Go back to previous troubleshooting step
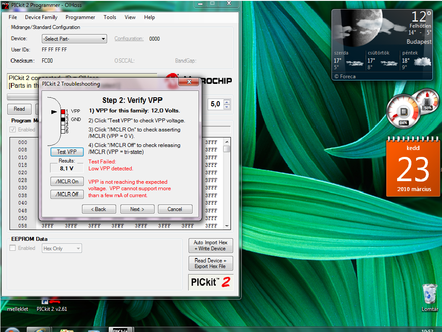 99,209
